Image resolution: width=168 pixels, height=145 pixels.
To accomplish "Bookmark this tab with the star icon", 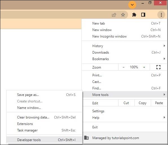I will pyautogui.click(x=123, y=15).
